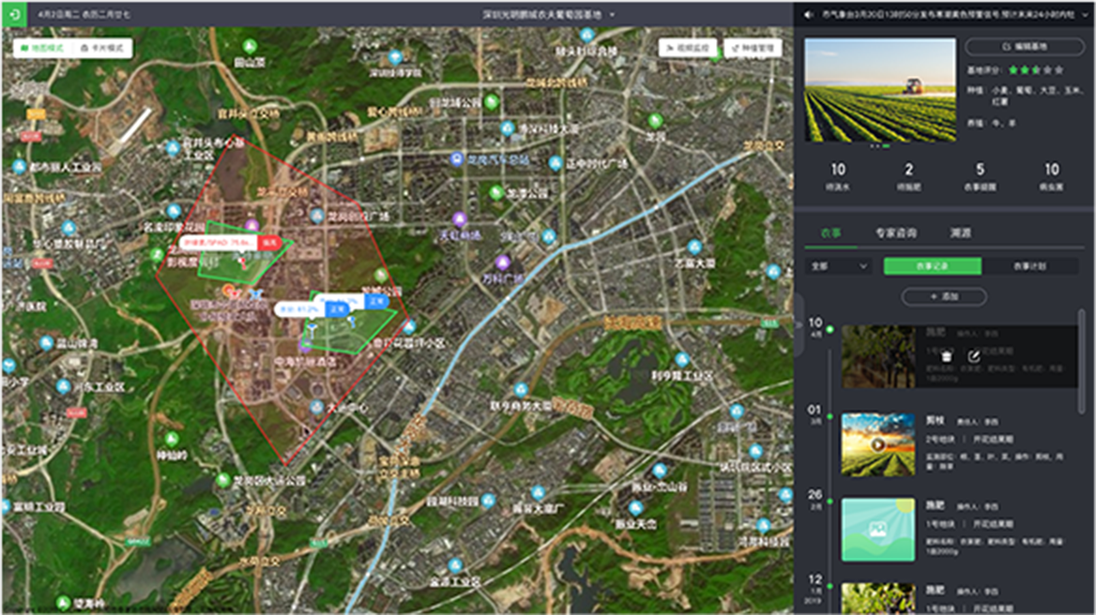Open 种植管理 planting management button
The height and width of the screenshot is (615, 1096).
click(753, 47)
